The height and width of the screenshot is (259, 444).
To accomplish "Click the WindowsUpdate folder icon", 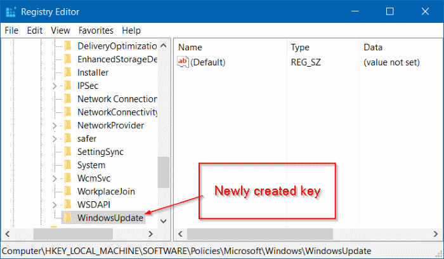I will coord(68,218).
